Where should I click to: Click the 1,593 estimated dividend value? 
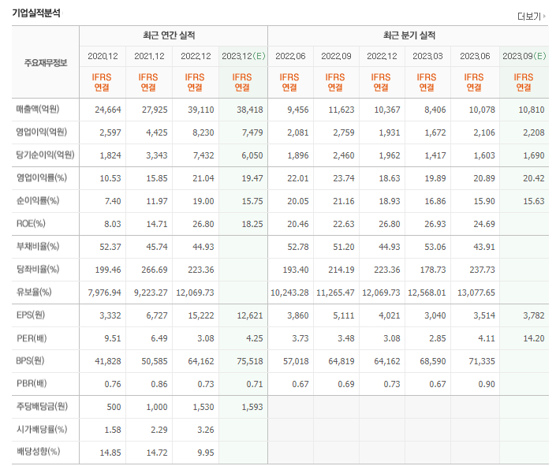[x=252, y=407]
